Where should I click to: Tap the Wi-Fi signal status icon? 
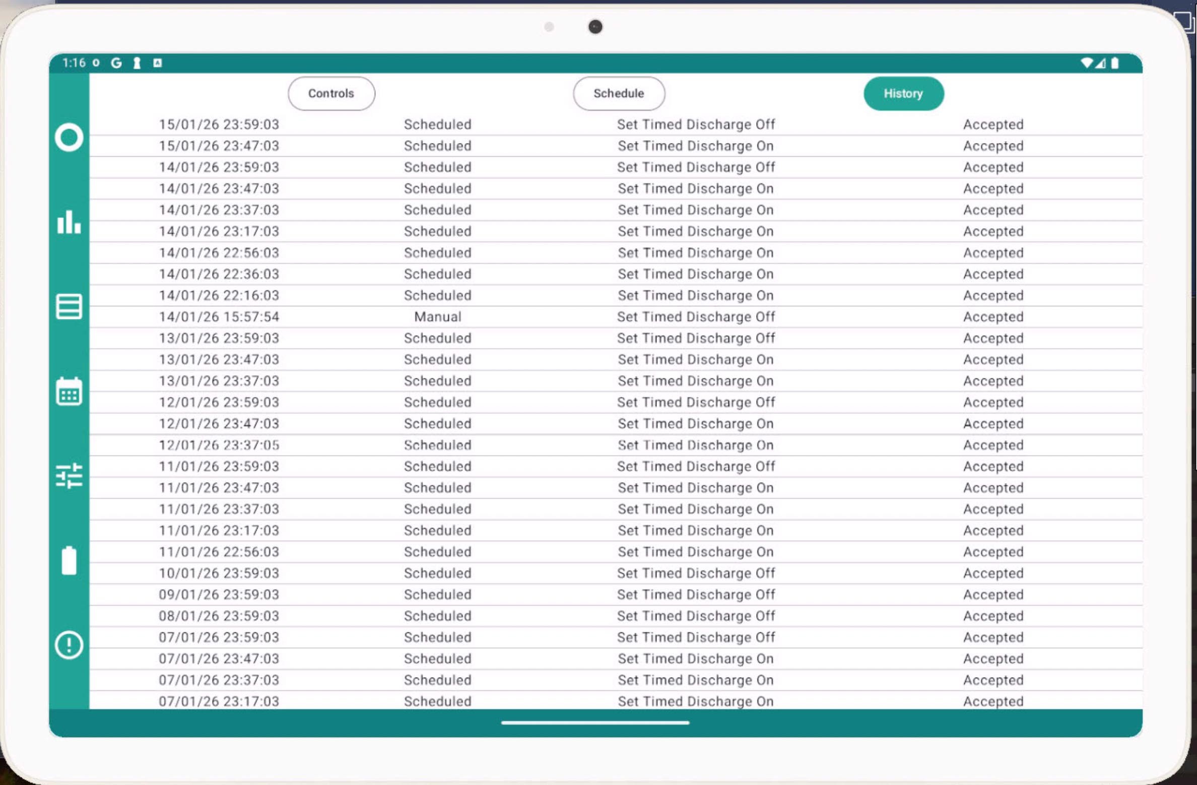[x=1087, y=63]
